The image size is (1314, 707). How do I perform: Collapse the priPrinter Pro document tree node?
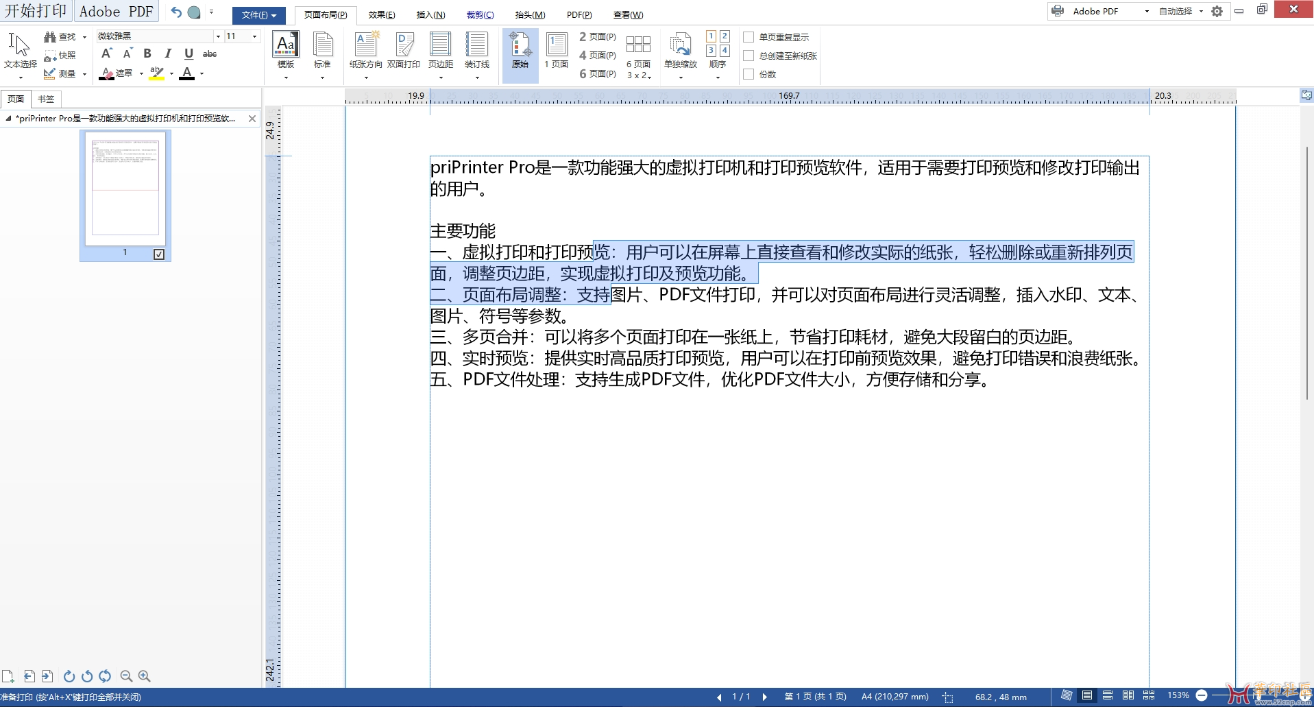[8, 119]
